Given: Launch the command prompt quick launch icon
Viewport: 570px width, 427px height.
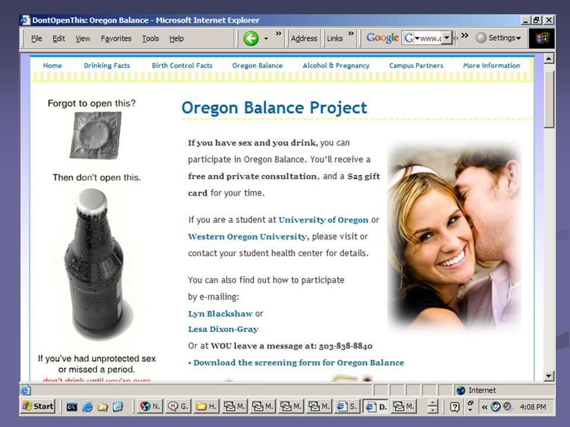Looking at the screenshot, I should [x=72, y=407].
